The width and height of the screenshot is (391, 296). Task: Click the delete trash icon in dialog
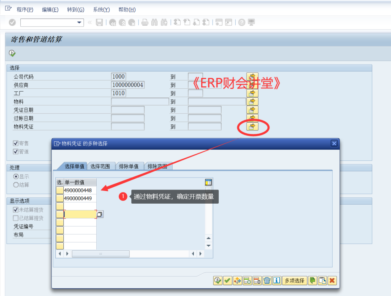267,280
